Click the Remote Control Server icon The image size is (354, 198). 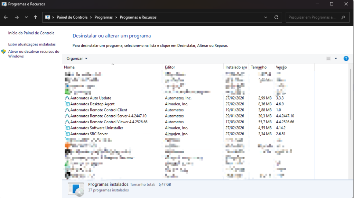(x=67, y=116)
